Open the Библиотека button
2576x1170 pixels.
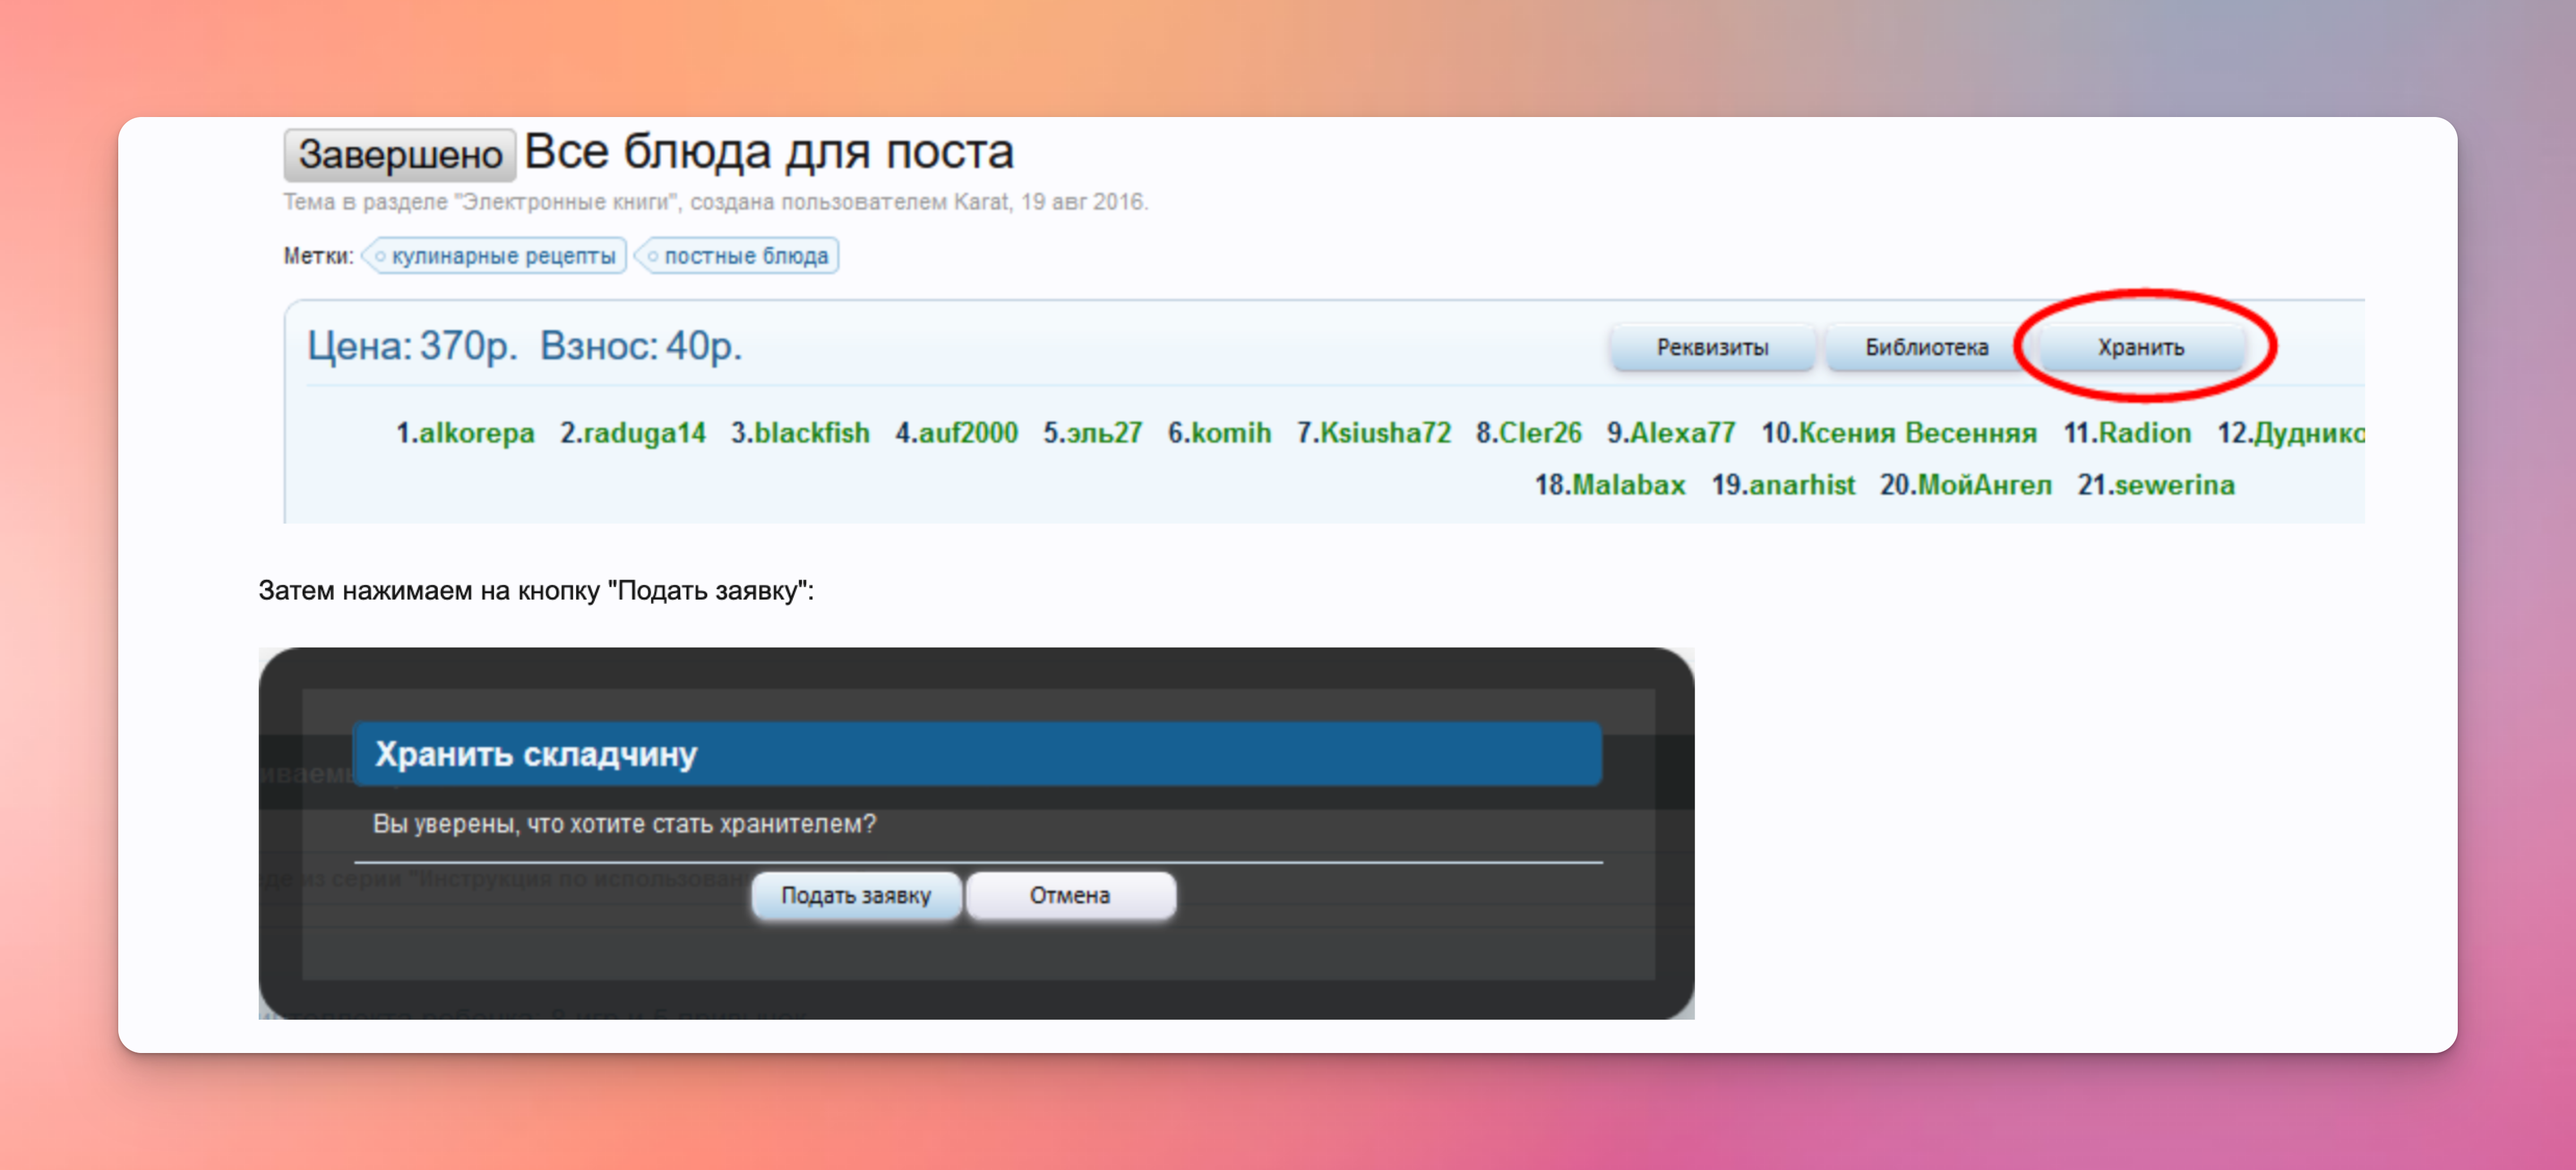1926,347
